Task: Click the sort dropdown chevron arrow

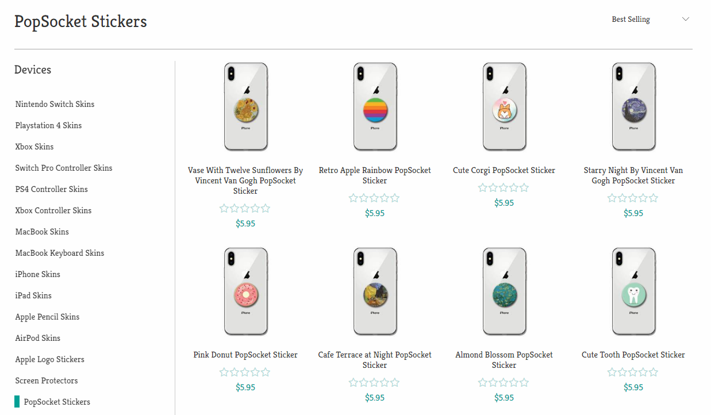Action: pyautogui.click(x=685, y=20)
